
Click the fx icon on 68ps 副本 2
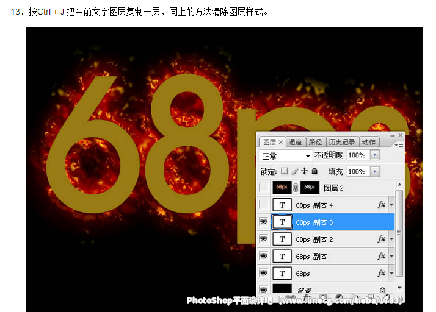tap(382, 239)
